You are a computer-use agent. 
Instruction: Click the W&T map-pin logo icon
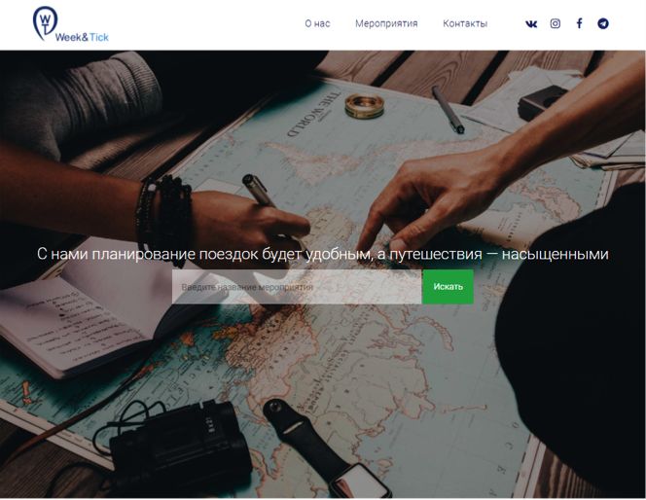tap(45, 23)
